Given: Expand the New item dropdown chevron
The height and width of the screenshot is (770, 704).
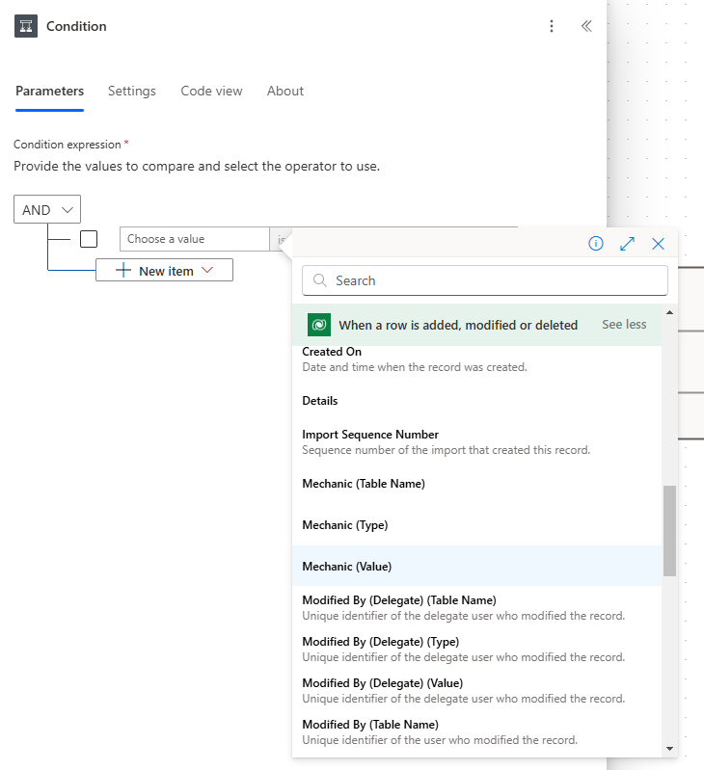Looking at the screenshot, I should pyautogui.click(x=207, y=271).
